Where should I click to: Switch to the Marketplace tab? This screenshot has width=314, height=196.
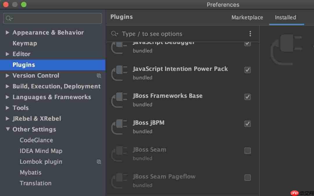pos(247,17)
